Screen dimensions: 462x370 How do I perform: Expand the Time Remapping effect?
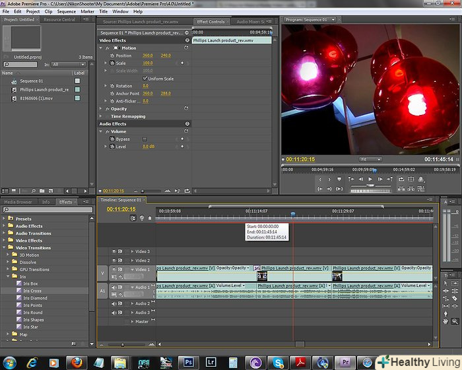(101, 116)
